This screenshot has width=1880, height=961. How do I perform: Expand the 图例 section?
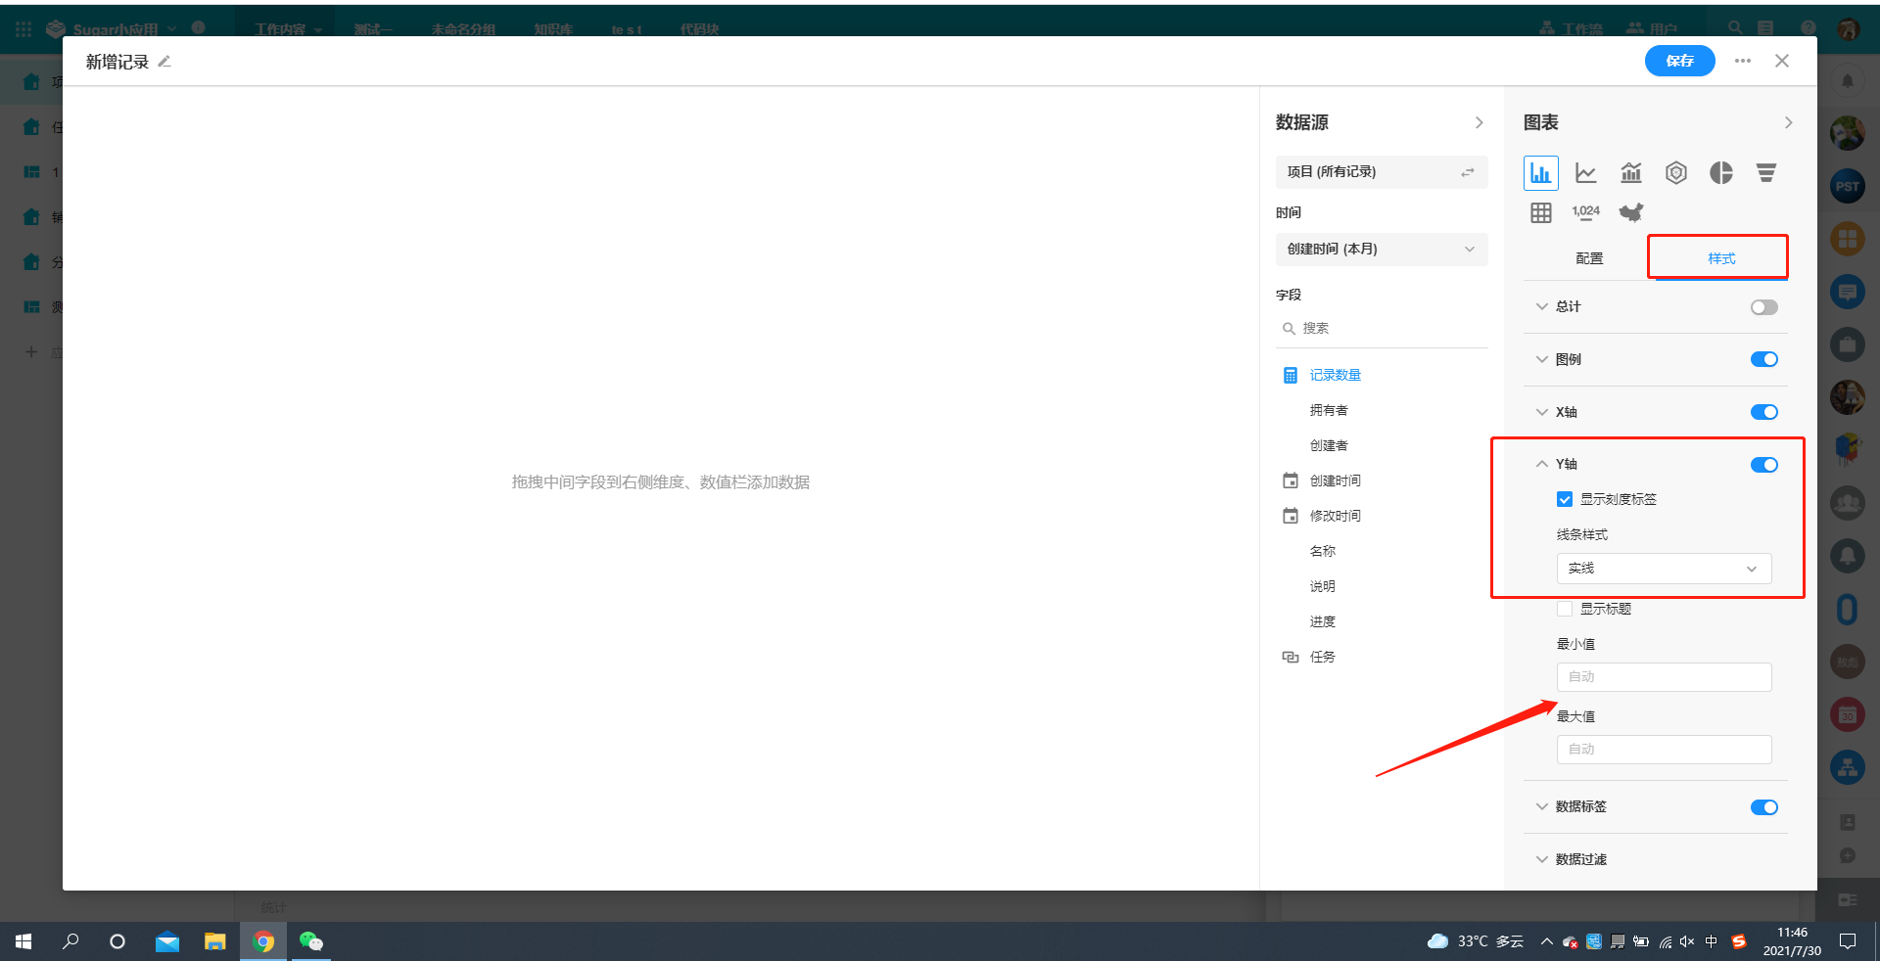point(1542,359)
